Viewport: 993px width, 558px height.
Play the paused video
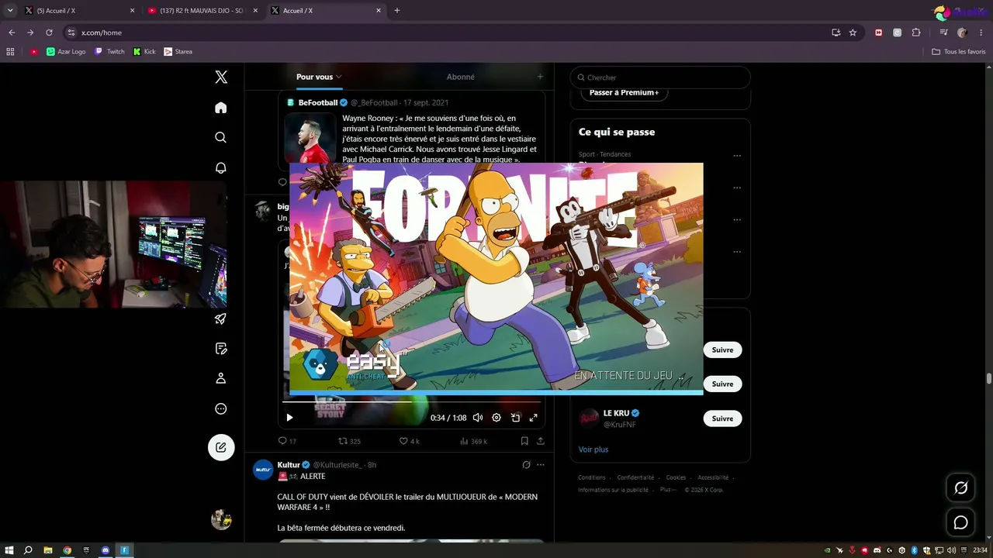click(289, 418)
